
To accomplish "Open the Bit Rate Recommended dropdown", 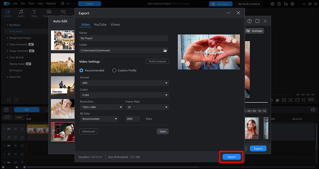I will pos(99,119).
